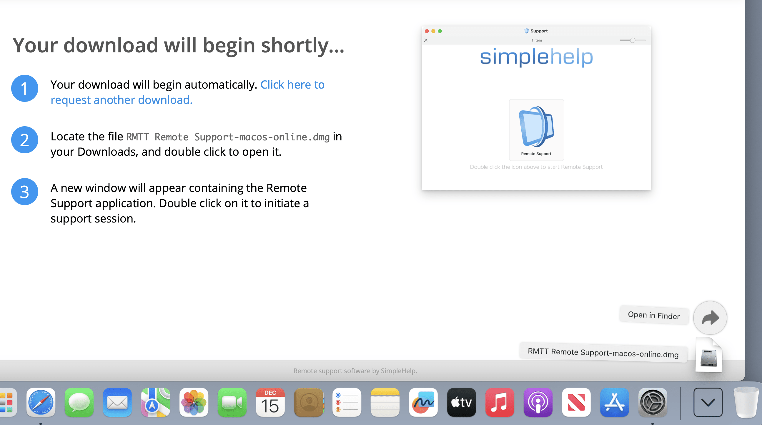This screenshot has width=762, height=425.
Task: Click the 'Your download will begin shortly...' heading
Action: pyautogui.click(x=178, y=45)
